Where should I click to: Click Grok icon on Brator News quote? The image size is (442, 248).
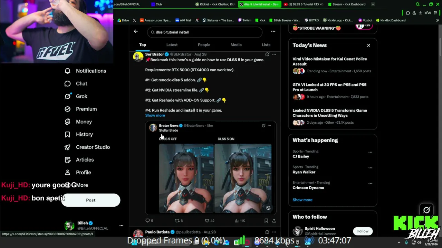(x=263, y=126)
